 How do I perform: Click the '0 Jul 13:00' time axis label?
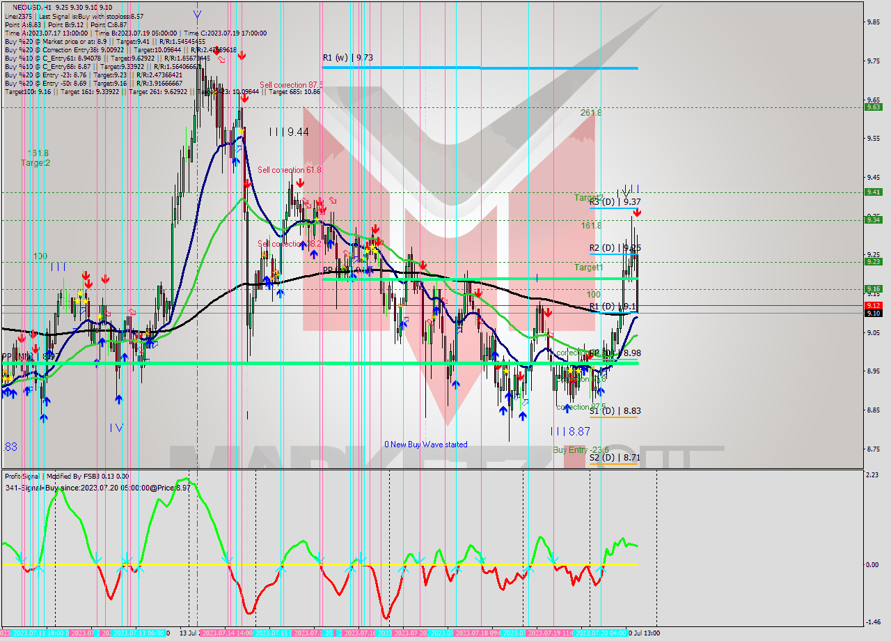645,633
